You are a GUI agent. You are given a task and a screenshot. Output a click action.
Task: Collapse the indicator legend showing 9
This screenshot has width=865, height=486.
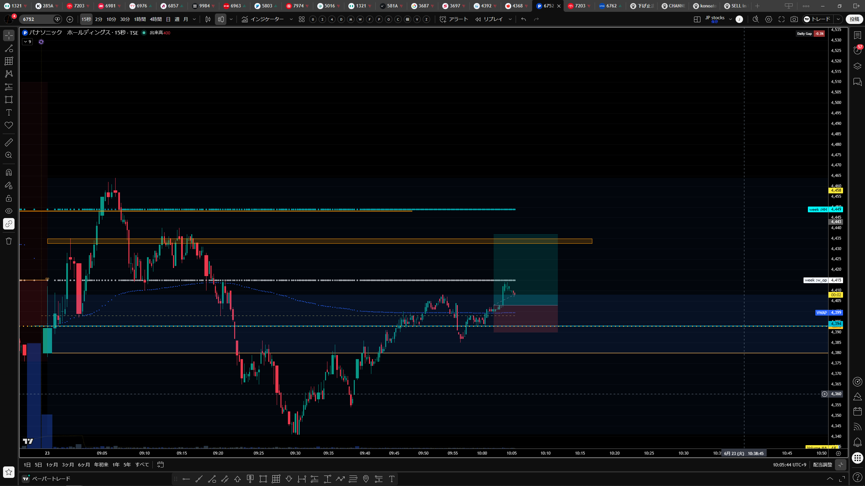[x=27, y=42]
